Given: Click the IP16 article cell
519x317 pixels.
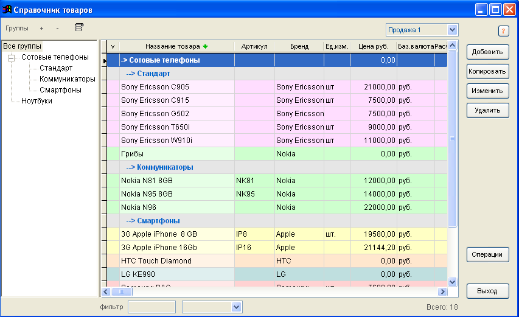Looking at the screenshot, I should (254, 248).
